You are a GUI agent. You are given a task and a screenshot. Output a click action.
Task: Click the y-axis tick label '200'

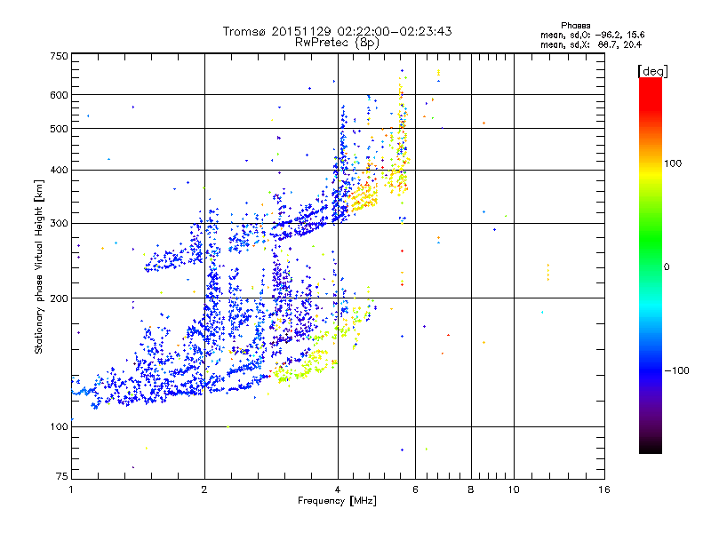point(60,298)
